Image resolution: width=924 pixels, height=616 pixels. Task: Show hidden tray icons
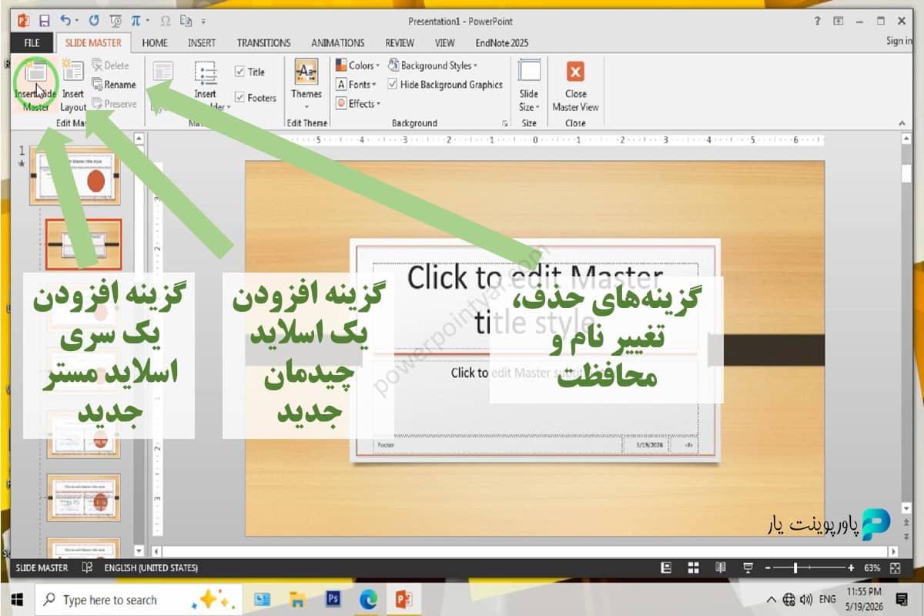click(x=772, y=599)
